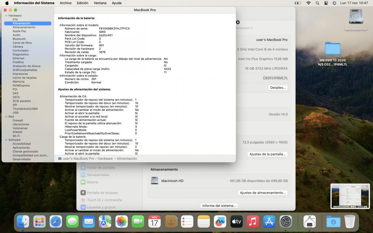Click the Spotlight search icon in menu bar
The height and width of the screenshot is (233, 373).
pyautogui.click(x=317, y=3)
